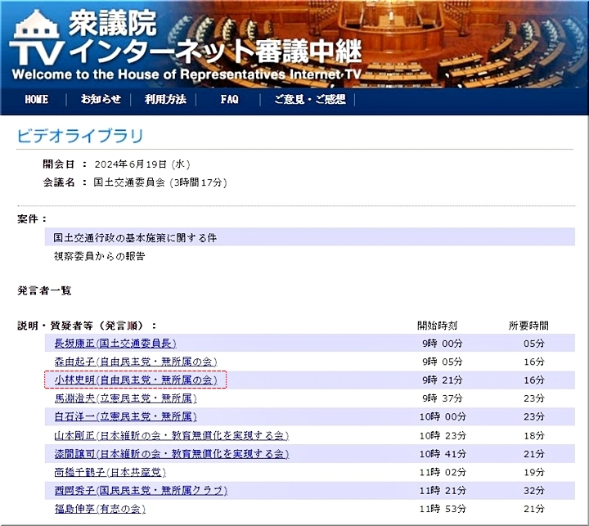This screenshot has height=526, width=589.
Task: Open the HOME navigation item
Action: pos(36,99)
